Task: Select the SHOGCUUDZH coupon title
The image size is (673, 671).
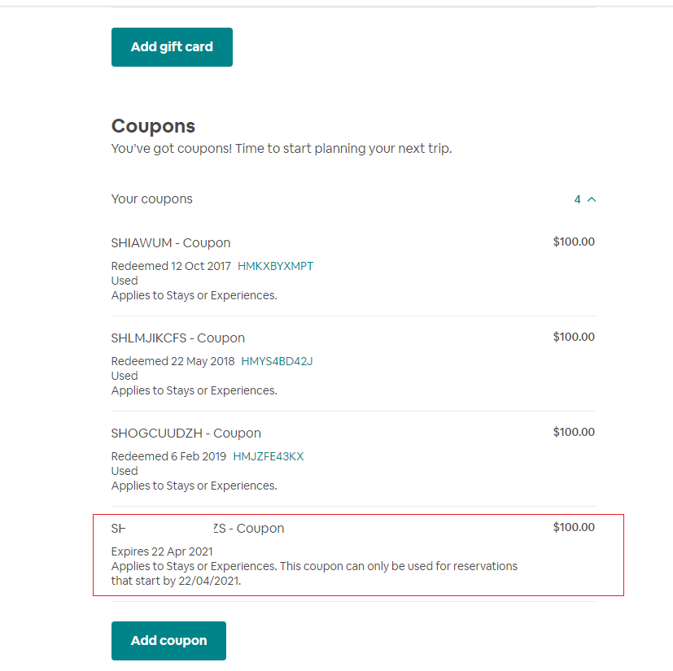Action: click(186, 434)
